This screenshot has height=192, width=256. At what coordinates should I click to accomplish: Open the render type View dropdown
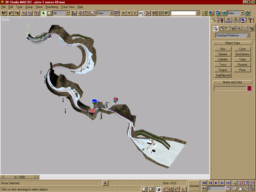pyautogui.click(x=242, y=13)
